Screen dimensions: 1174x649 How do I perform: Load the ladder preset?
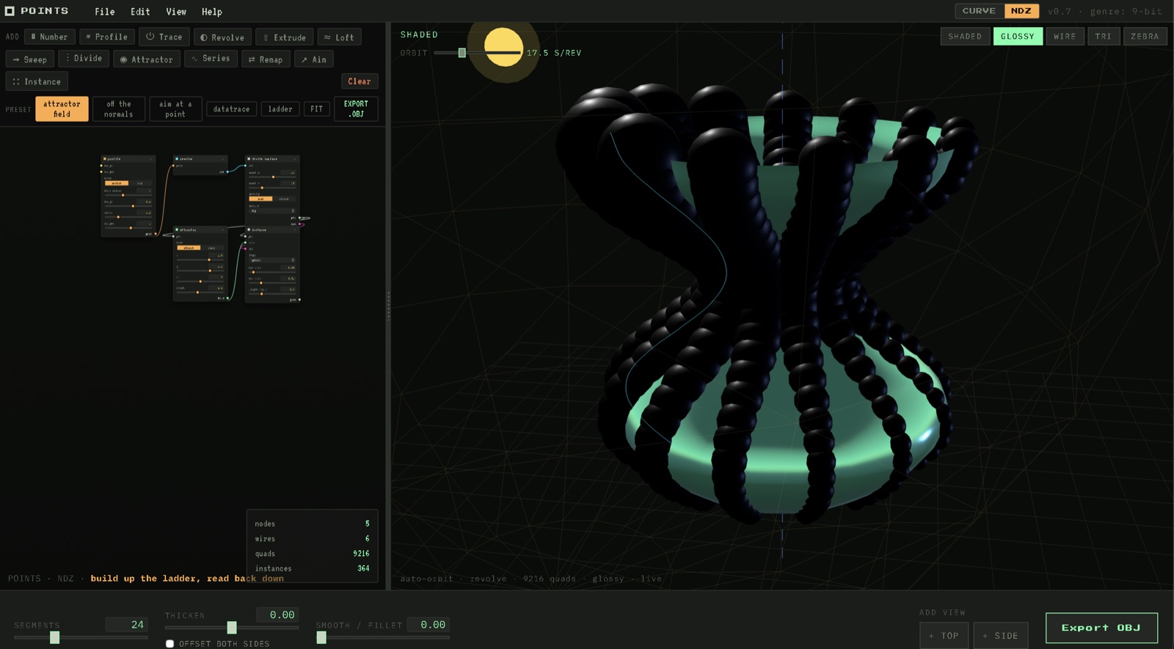pos(280,109)
